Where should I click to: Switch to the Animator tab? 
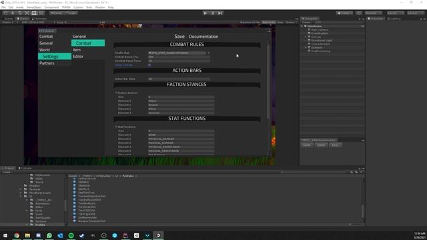click(39, 19)
